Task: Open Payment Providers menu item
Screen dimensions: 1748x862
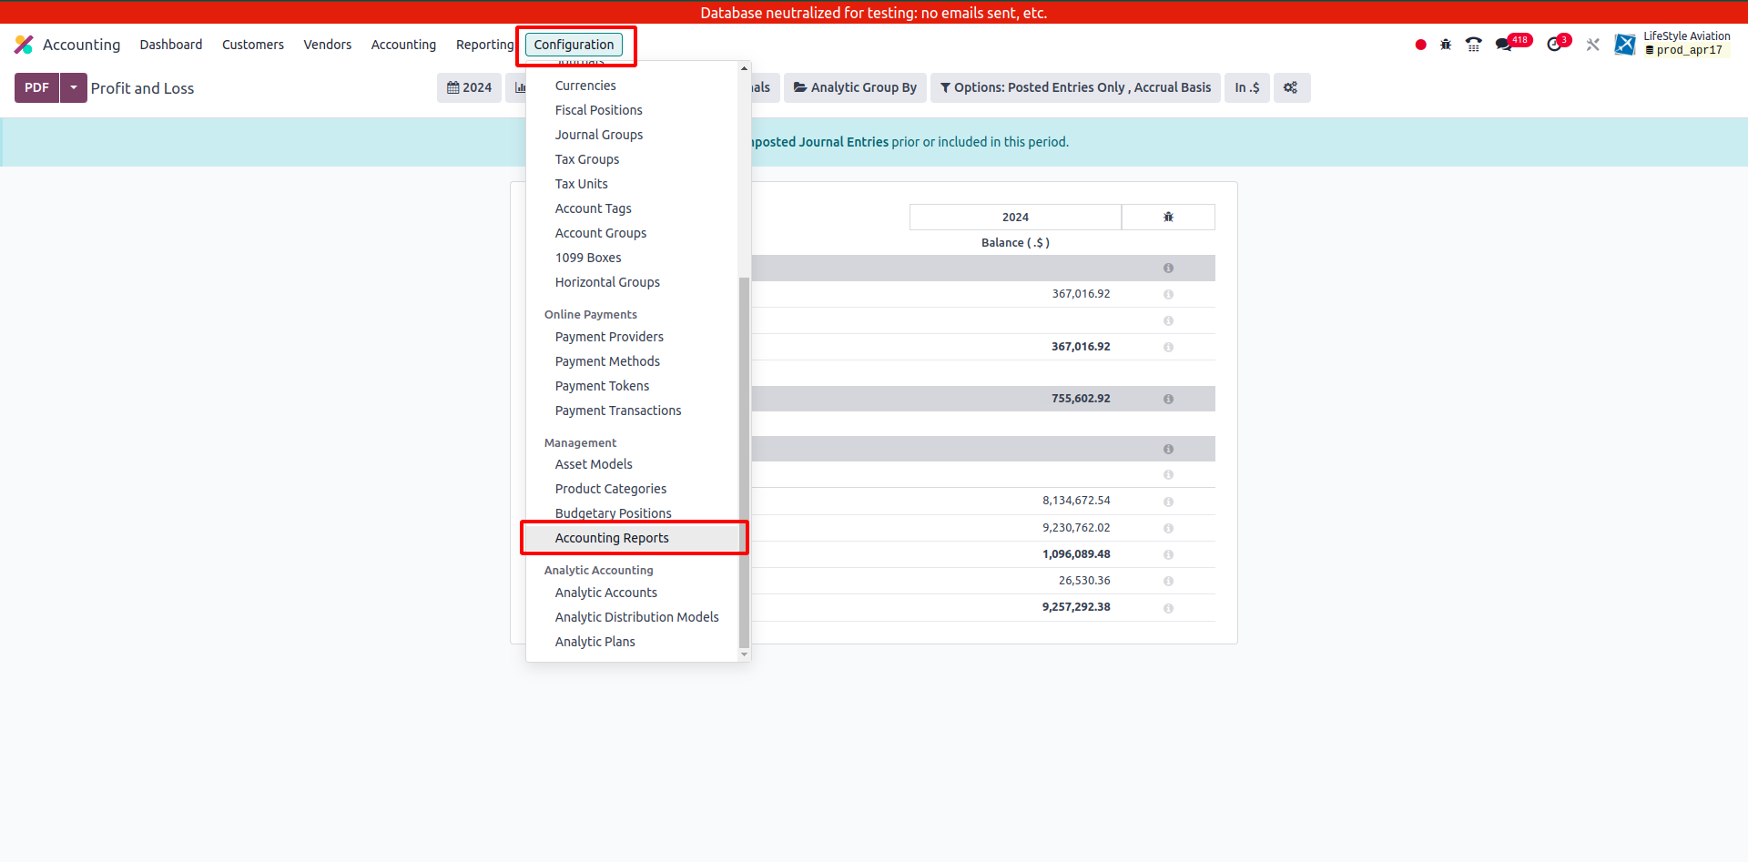Action: pos(609,337)
